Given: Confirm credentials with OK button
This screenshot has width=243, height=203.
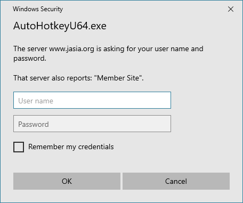Looking at the screenshot, I should click(x=67, y=181).
